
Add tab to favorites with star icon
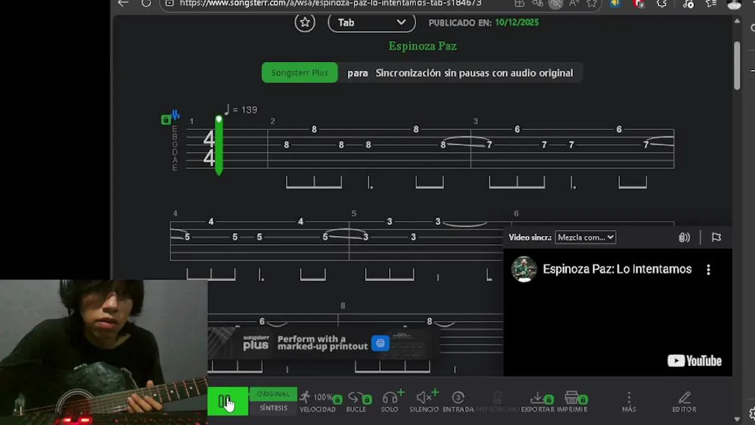pyautogui.click(x=305, y=22)
